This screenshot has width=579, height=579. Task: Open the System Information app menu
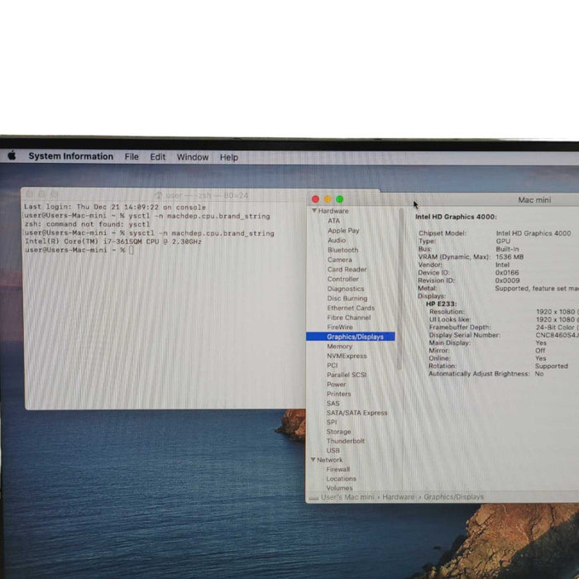click(71, 156)
